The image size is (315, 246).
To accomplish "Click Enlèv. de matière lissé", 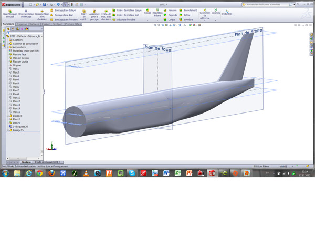I will coord(125,15).
